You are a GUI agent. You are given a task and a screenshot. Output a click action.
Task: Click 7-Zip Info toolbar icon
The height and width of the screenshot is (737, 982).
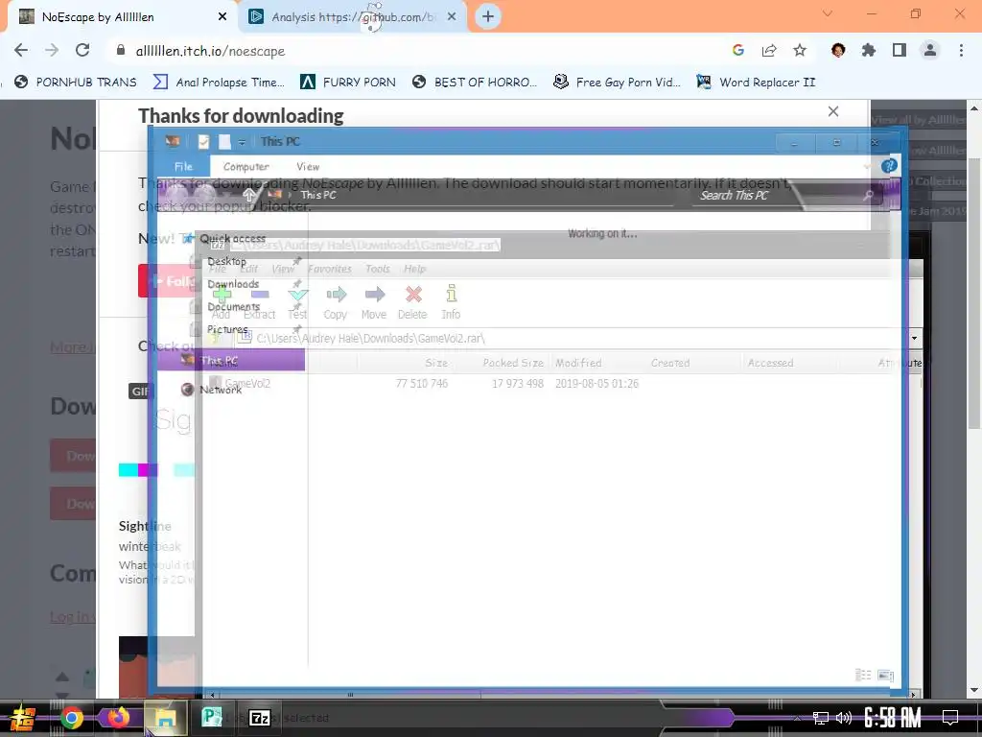451,302
